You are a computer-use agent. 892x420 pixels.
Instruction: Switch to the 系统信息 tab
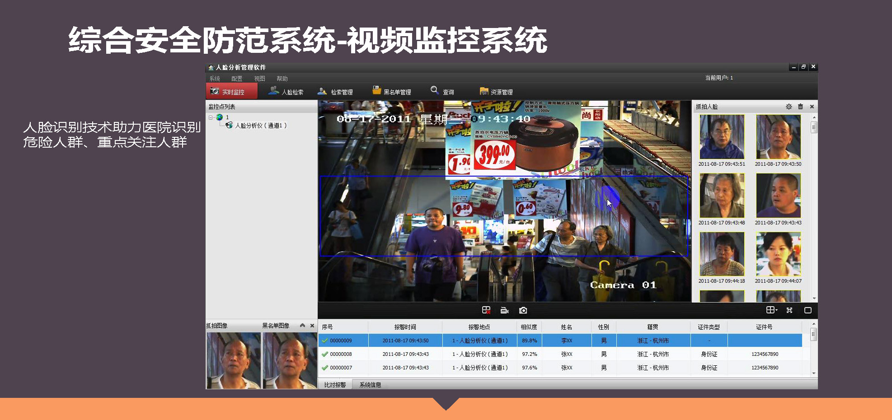pos(370,385)
